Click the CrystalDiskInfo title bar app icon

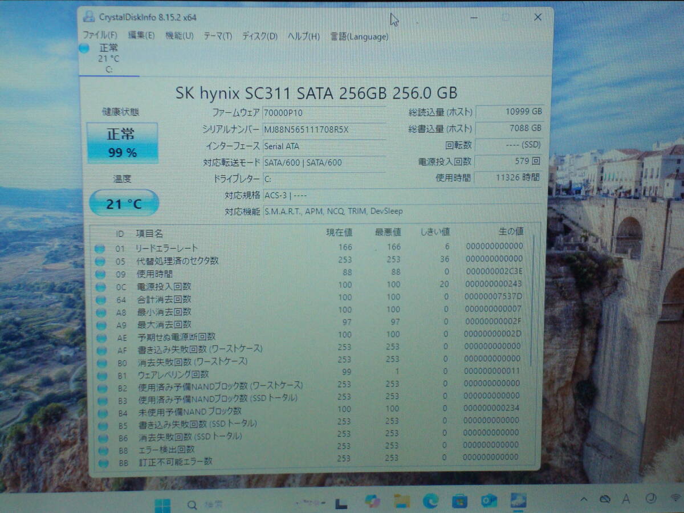point(89,17)
